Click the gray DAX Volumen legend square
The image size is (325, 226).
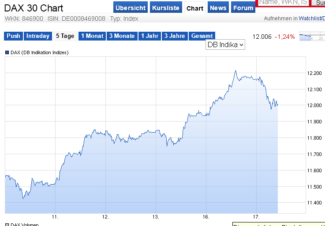point(7,225)
